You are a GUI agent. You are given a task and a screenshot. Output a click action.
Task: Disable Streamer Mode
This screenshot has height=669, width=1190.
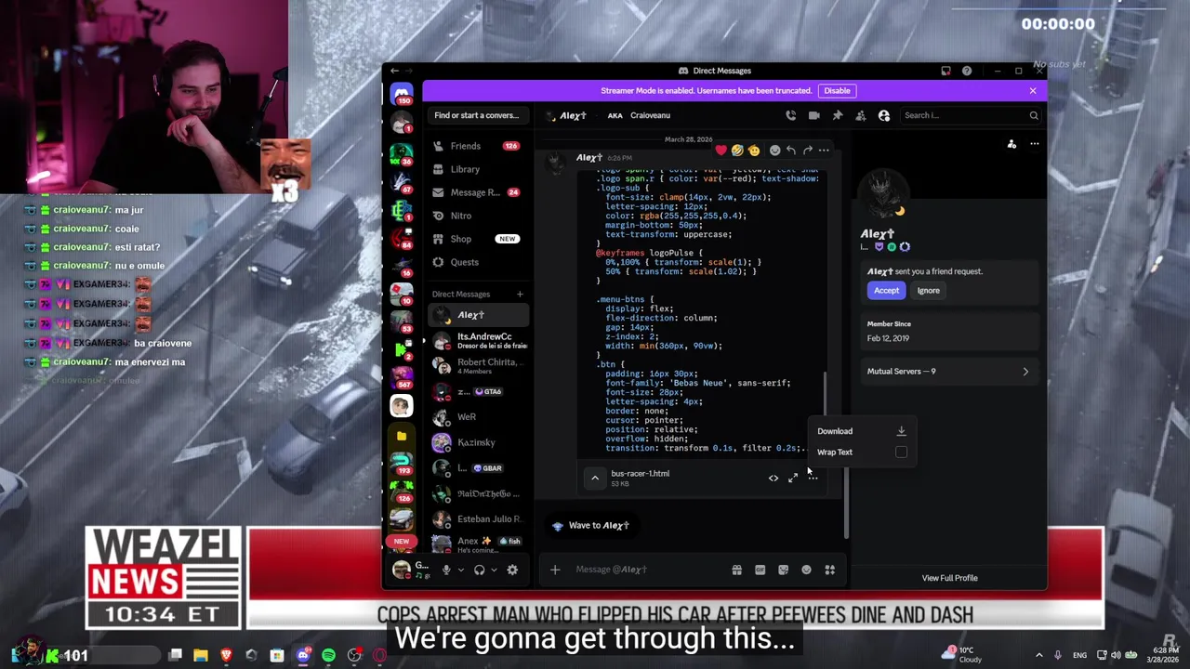pos(837,91)
